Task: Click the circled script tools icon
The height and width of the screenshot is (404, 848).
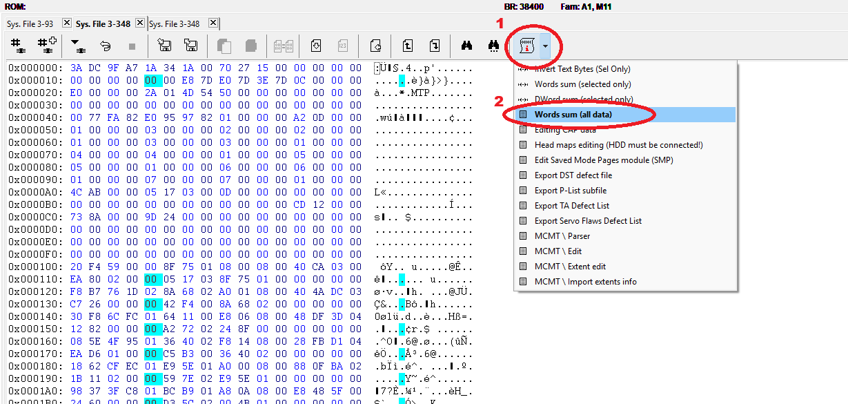Action: coord(528,46)
